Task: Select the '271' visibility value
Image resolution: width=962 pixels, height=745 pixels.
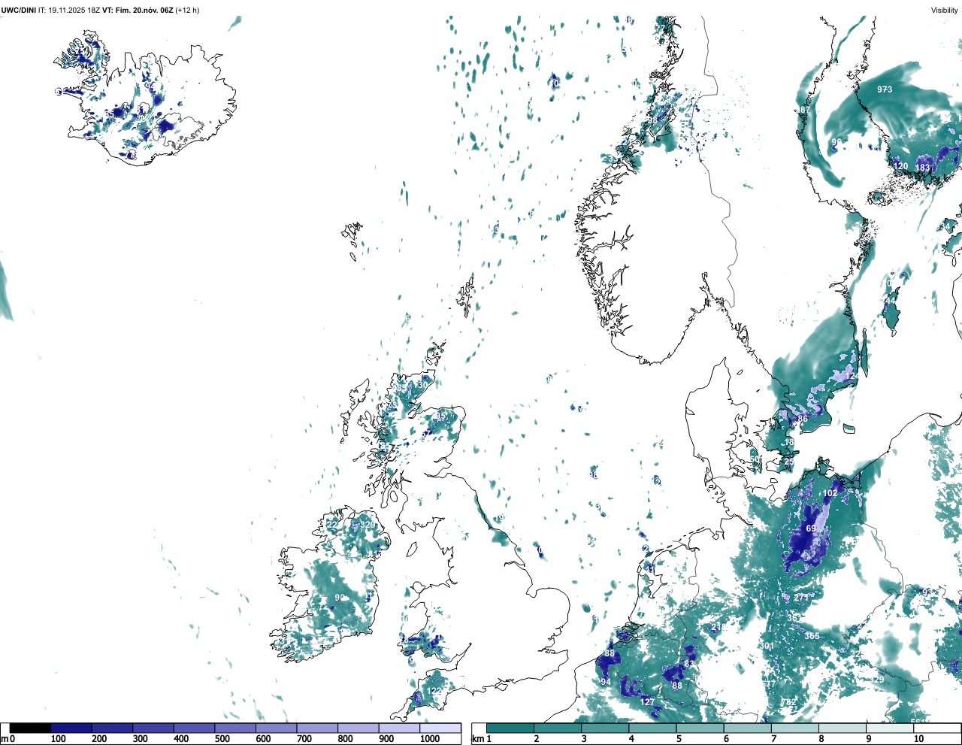Action: click(802, 598)
